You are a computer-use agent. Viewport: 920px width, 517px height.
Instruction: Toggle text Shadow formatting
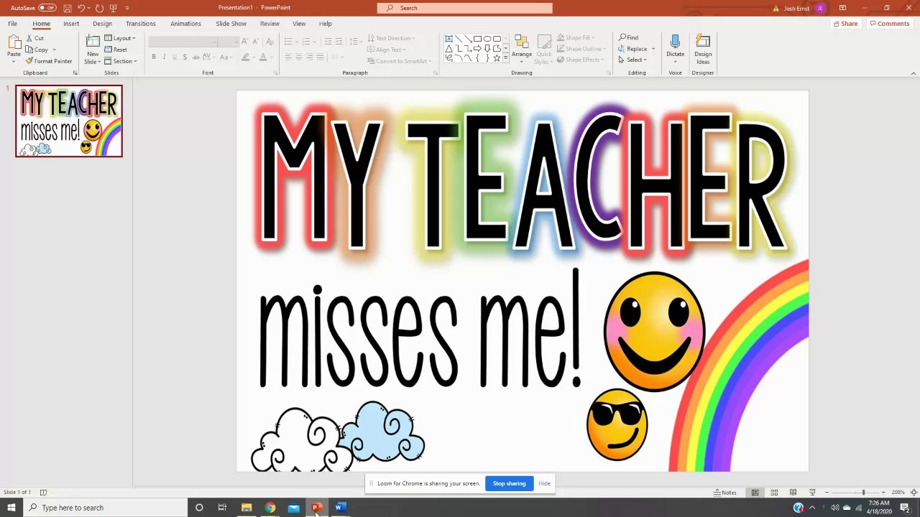pyautogui.click(x=185, y=57)
